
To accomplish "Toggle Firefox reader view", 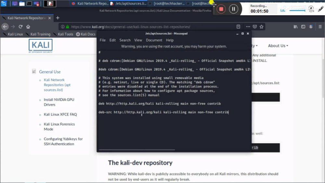I will pyautogui.click(x=238, y=27).
